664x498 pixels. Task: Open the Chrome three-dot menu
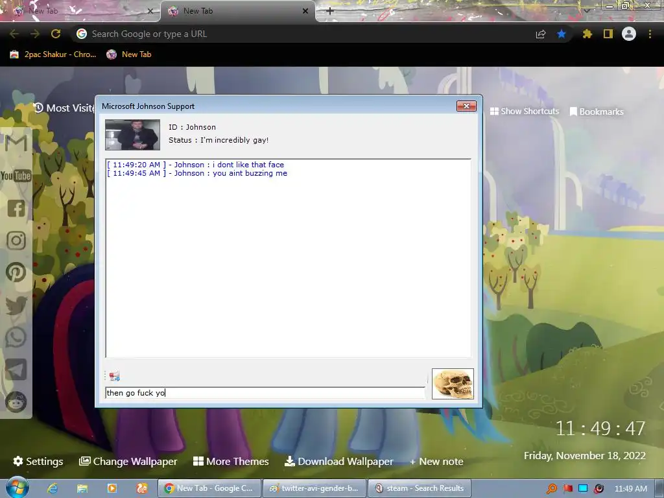tap(650, 34)
